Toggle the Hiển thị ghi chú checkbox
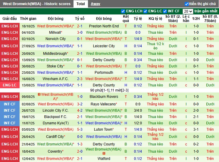The height and width of the screenshot is (162, 219). 186,4
